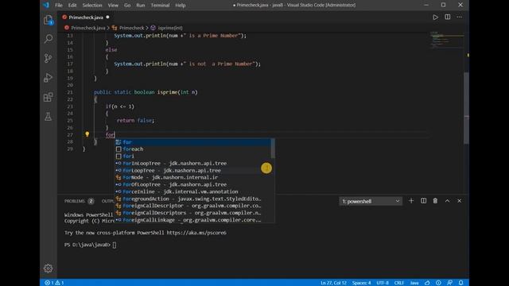Select the Primecheck.java editor tab
Image resolution: width=509 pixels, height=286 pixels.
click(85, 17)
